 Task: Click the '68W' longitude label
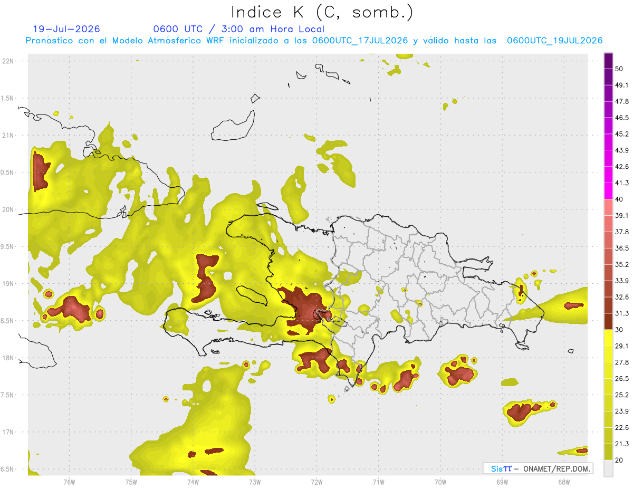tap(563, 482)
